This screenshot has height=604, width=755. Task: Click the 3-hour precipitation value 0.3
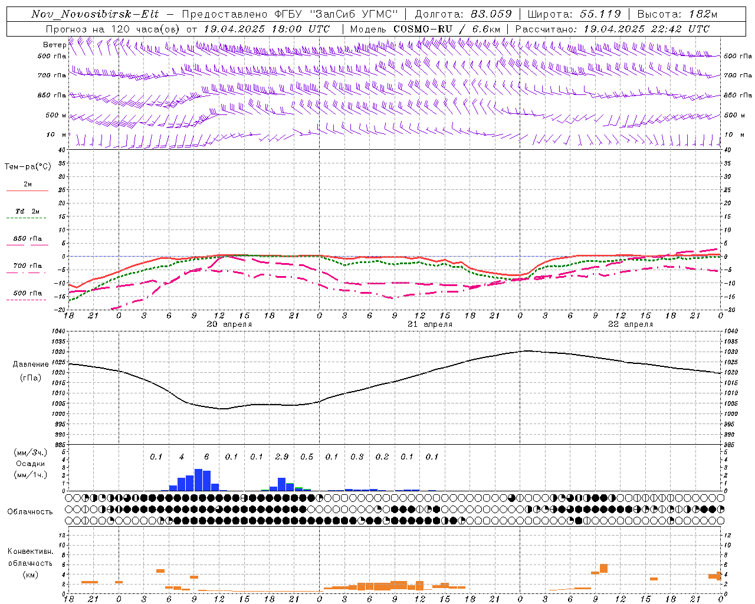coord(357,457)
